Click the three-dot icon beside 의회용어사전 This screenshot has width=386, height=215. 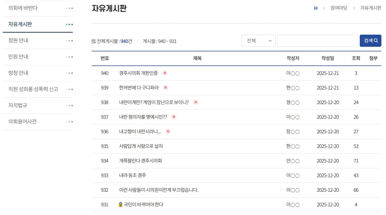69,122
